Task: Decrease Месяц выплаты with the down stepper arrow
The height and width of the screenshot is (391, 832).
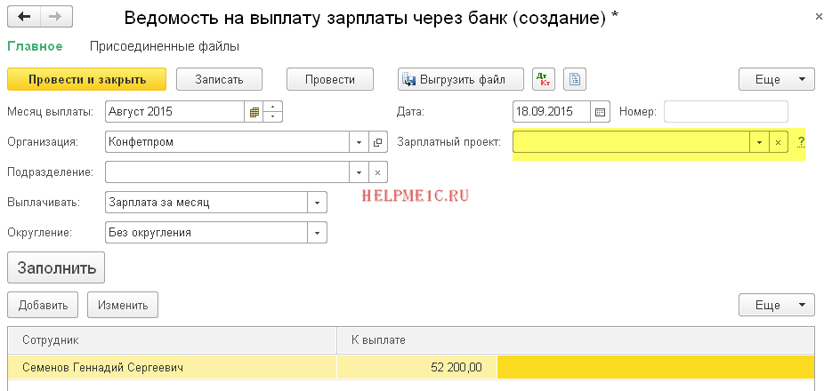Action: click(272, 117)
